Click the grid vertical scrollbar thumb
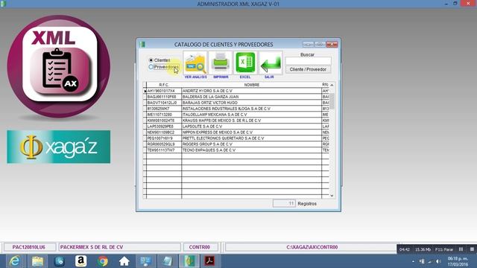The width and height of the screenshot is (477, 268). click(x=332, y=101)
